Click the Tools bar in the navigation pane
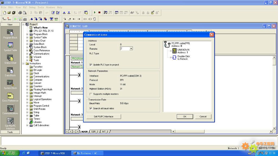 (x=10, y=132)
